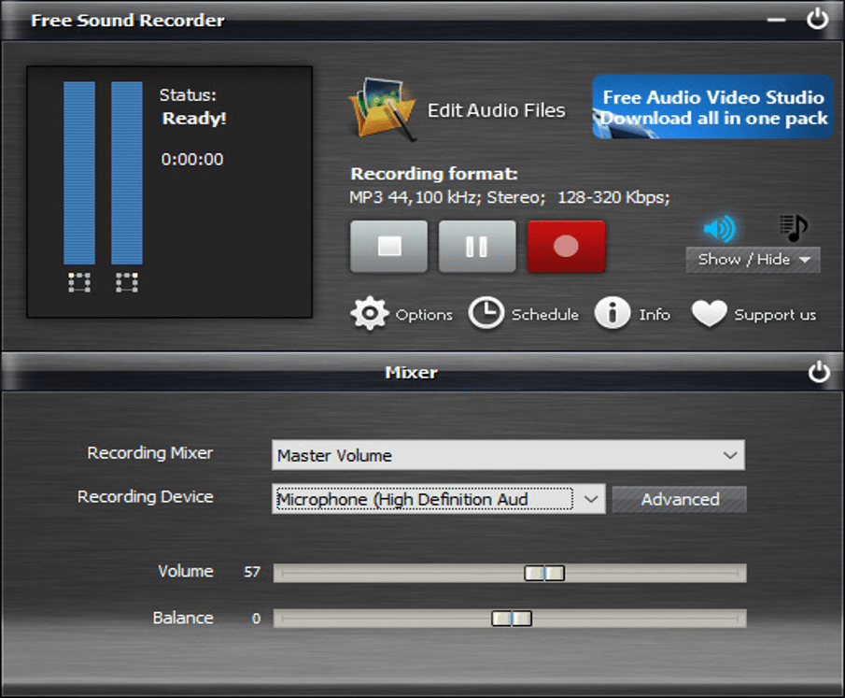Click the Info icon

pyautogui.click(x=613, y=313)
